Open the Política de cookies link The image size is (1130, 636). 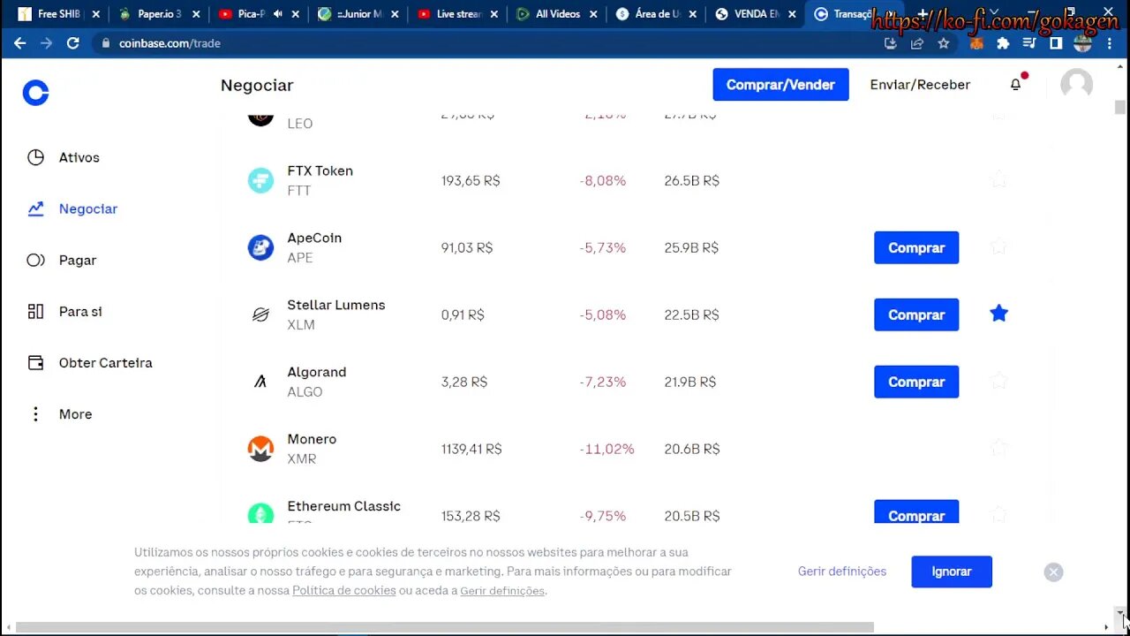tap(344, 590)
